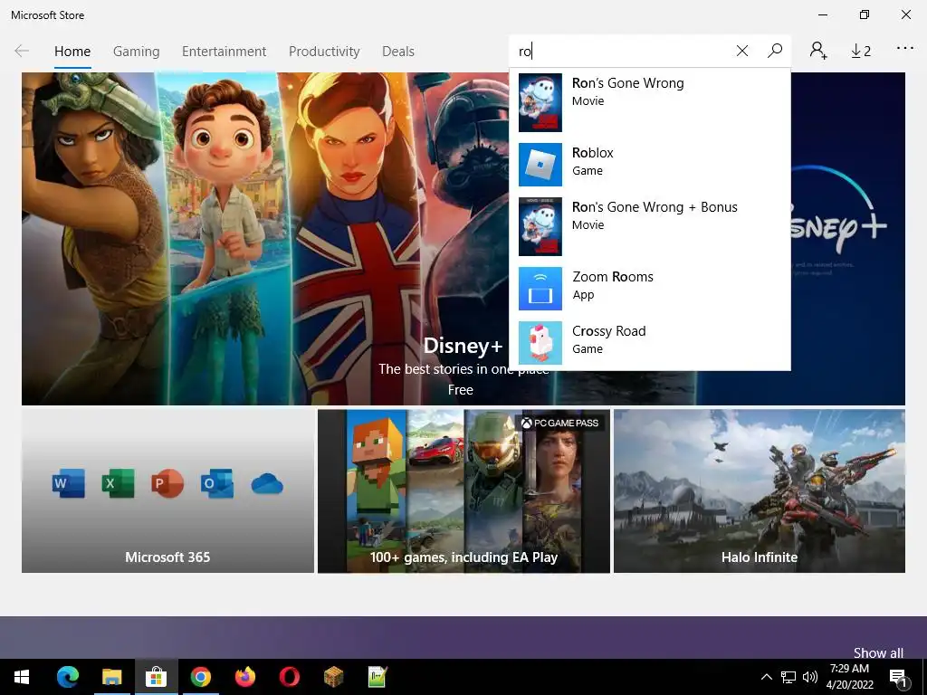Open the Microsoft 365 tile label
The height and width of the screenshot is (695, 927).
point(167,557)
